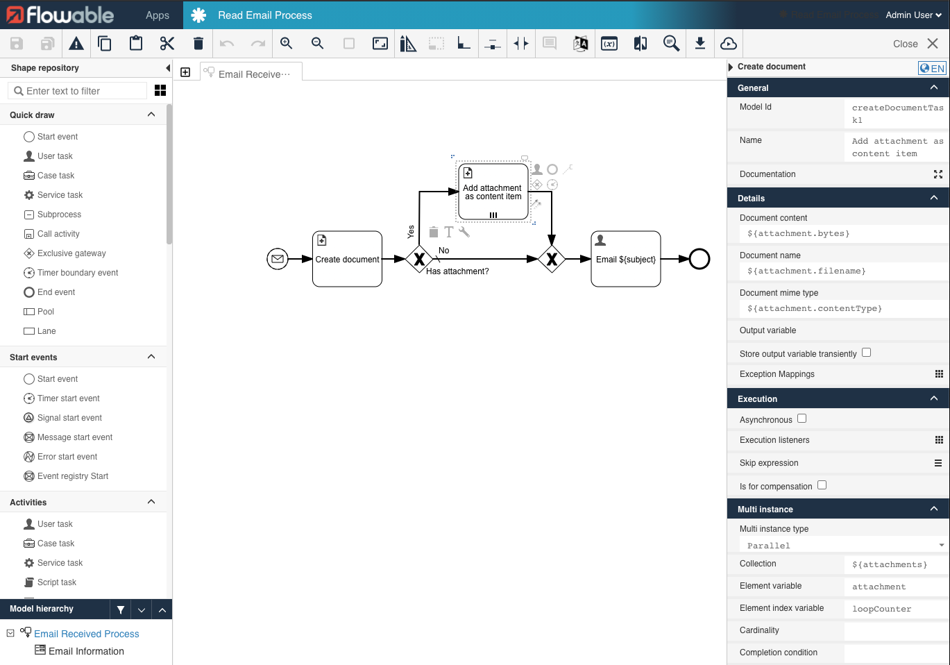Filter the Model hierarchy with the funnel icon
The width and height of the screenshot is (950, 665).
tap(120, 609)
